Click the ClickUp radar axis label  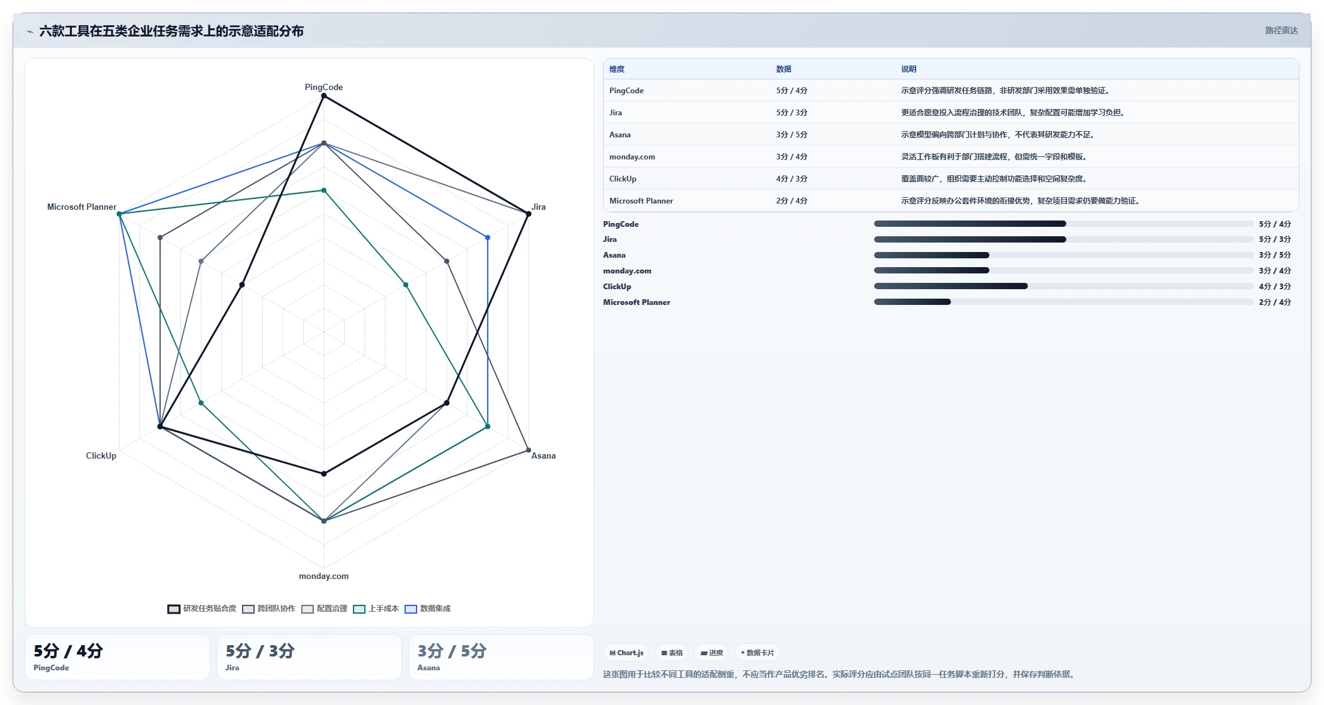[101, 456]
